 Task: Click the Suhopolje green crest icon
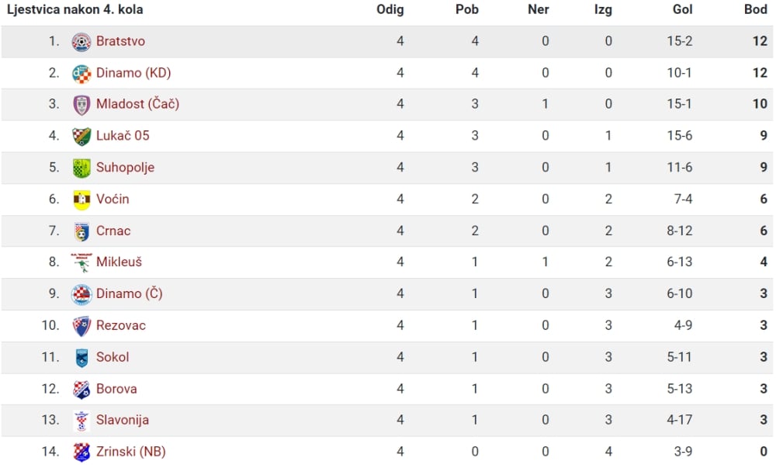tap(81, 168)
